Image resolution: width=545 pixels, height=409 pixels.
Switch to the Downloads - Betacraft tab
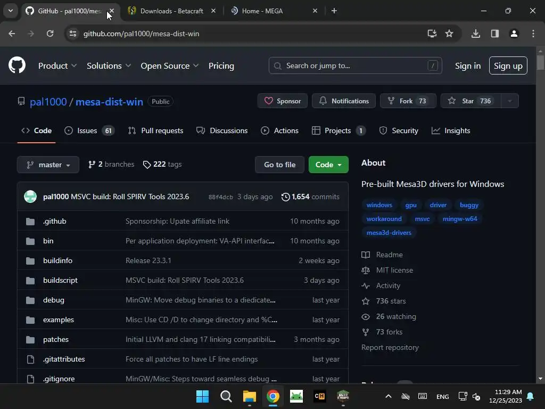click(x=172, y=11)
